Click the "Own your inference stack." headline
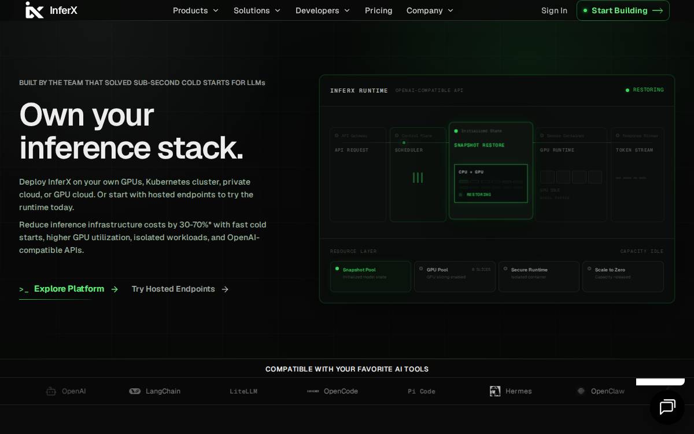 (131, 131)
